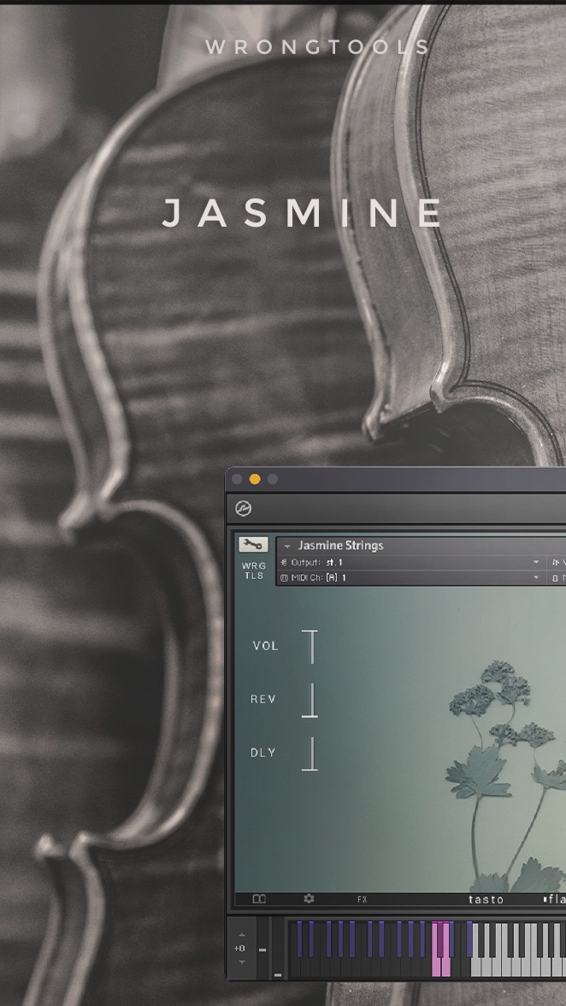Play the left pink highlighted keyboard key
Image resolution: width=566 pixels, height=1006 pixels.
click(436, 967)
